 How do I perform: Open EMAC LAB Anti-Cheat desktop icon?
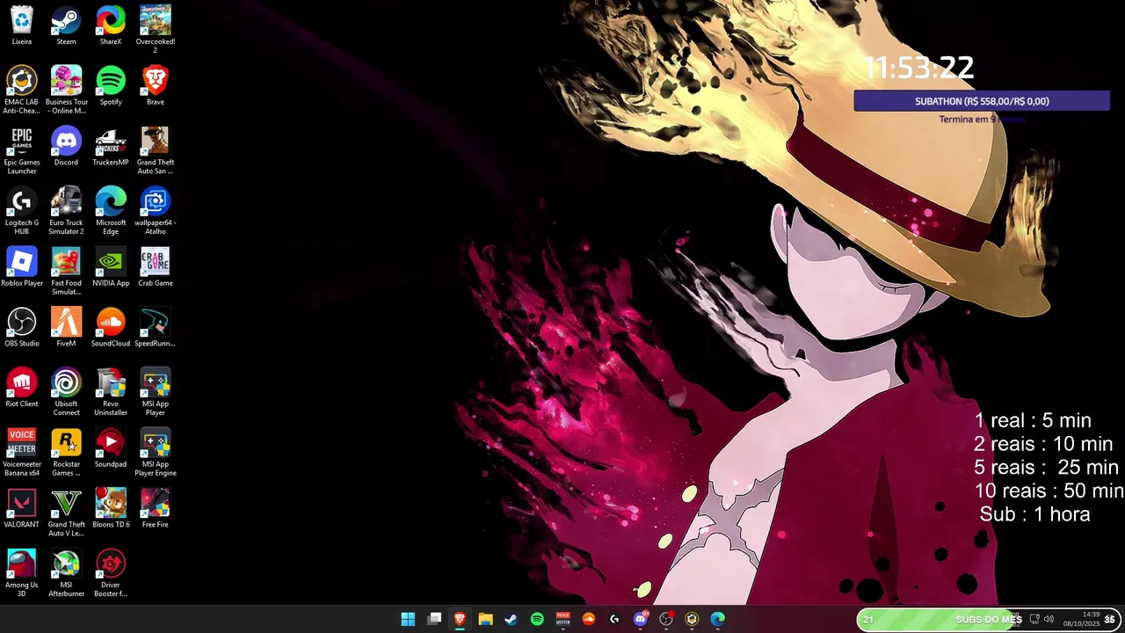(x=22, y=91)
